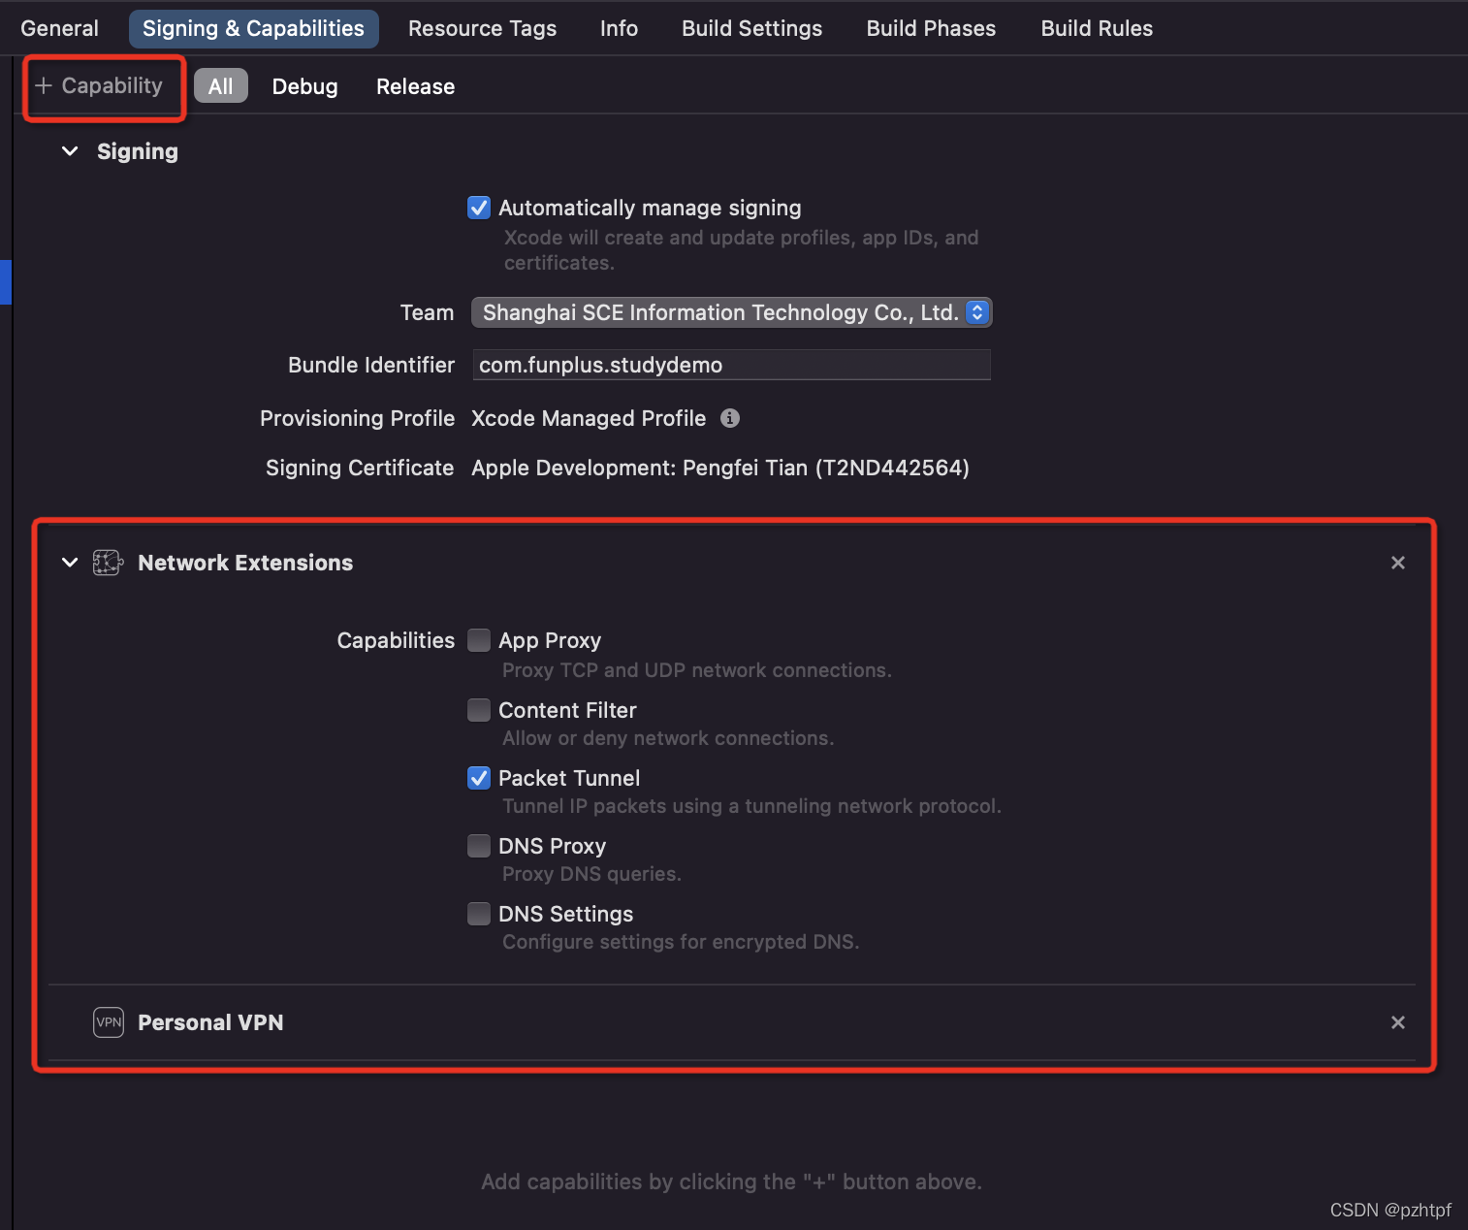
Task: Click the Personal VPN title
Action: [210, 1022]
